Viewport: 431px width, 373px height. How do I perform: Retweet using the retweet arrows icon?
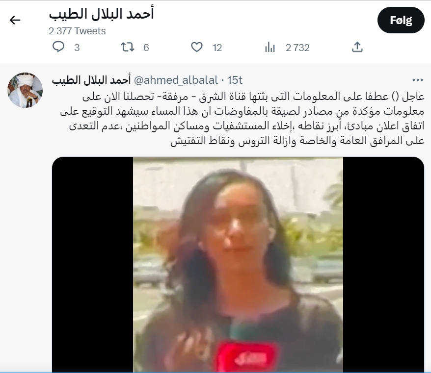pos(128,47)
